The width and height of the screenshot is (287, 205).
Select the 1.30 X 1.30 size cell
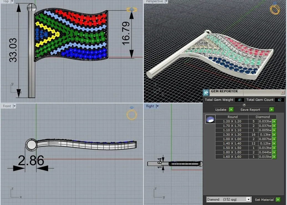(232, 135)
